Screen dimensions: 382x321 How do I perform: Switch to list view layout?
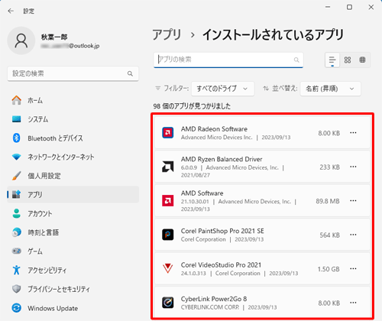pos(332,60)
